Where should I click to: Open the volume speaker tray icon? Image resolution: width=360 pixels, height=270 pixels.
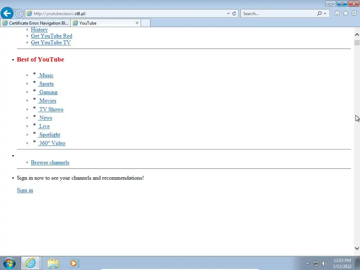point(324,263)
